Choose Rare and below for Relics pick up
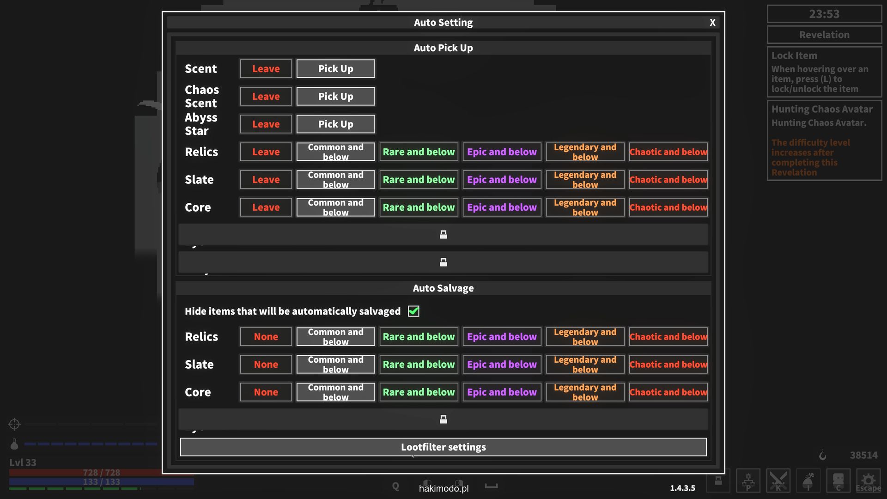The height and width of the screenshot is (499, 887). (x=419, y=152)
